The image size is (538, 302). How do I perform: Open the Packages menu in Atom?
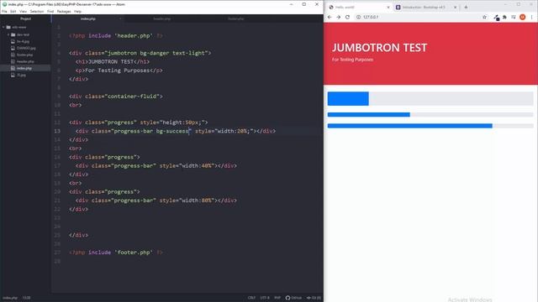coord(64,11)
